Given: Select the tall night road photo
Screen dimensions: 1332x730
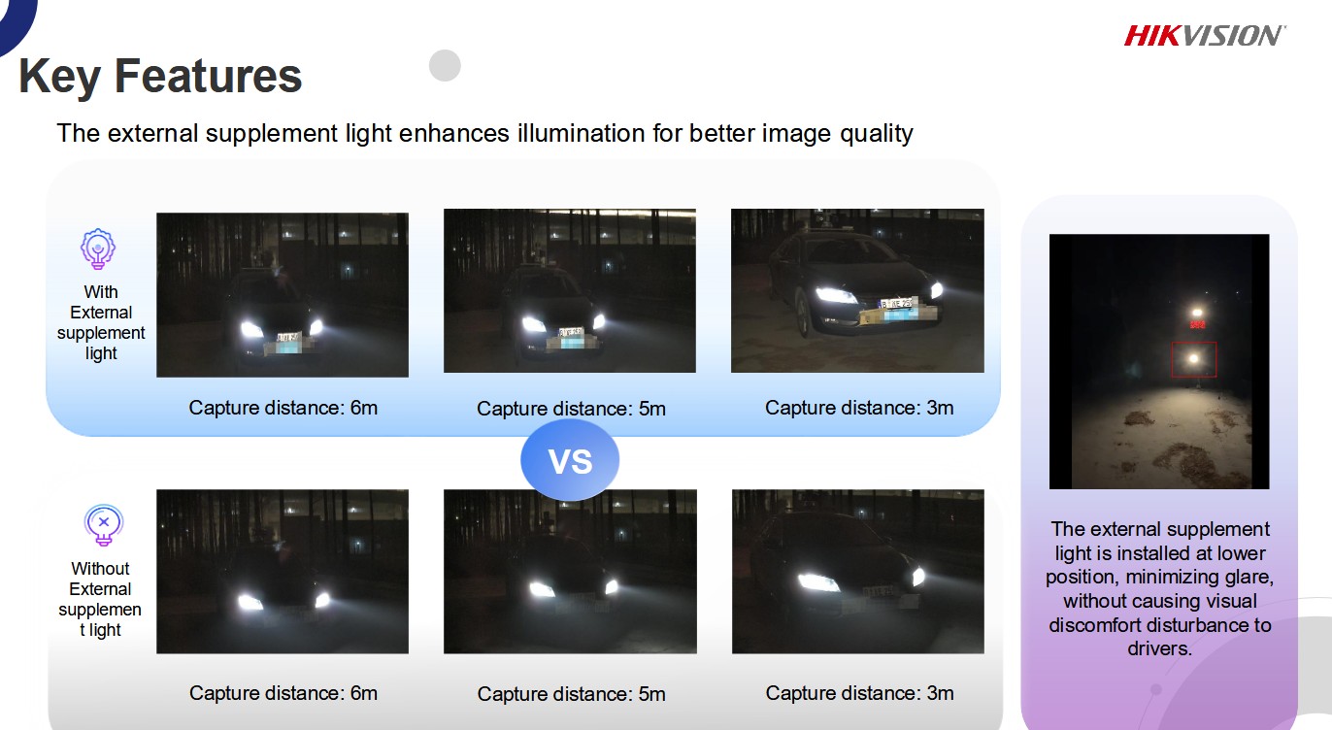Looking at the screenshot, I should (x=1159, y=361).
